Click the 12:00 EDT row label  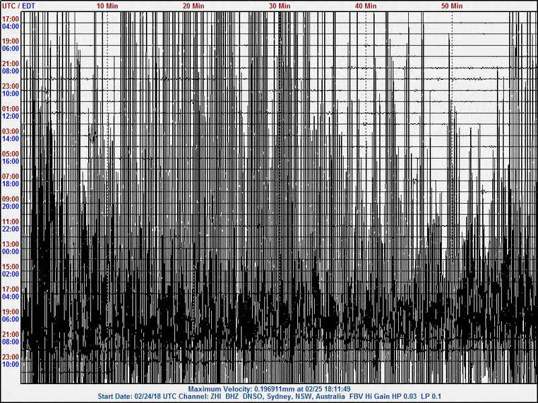pyautogui.click(x=11, y=116)
